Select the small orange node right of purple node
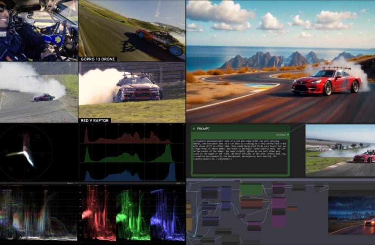375x245 pixels. [x=293, y=209]
